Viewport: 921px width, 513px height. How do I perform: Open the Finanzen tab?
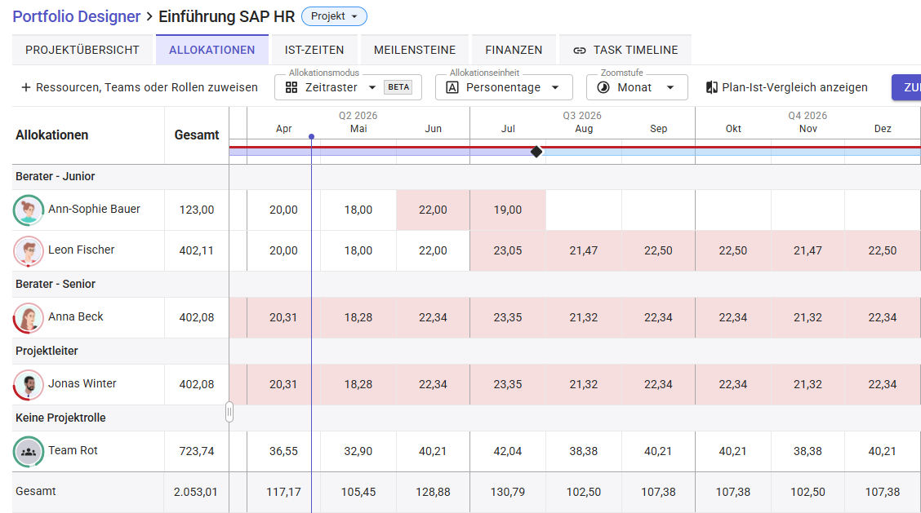coord(514,50)
